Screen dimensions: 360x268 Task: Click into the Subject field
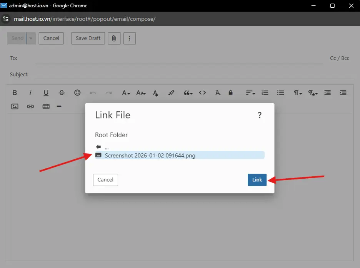point(194,74)
